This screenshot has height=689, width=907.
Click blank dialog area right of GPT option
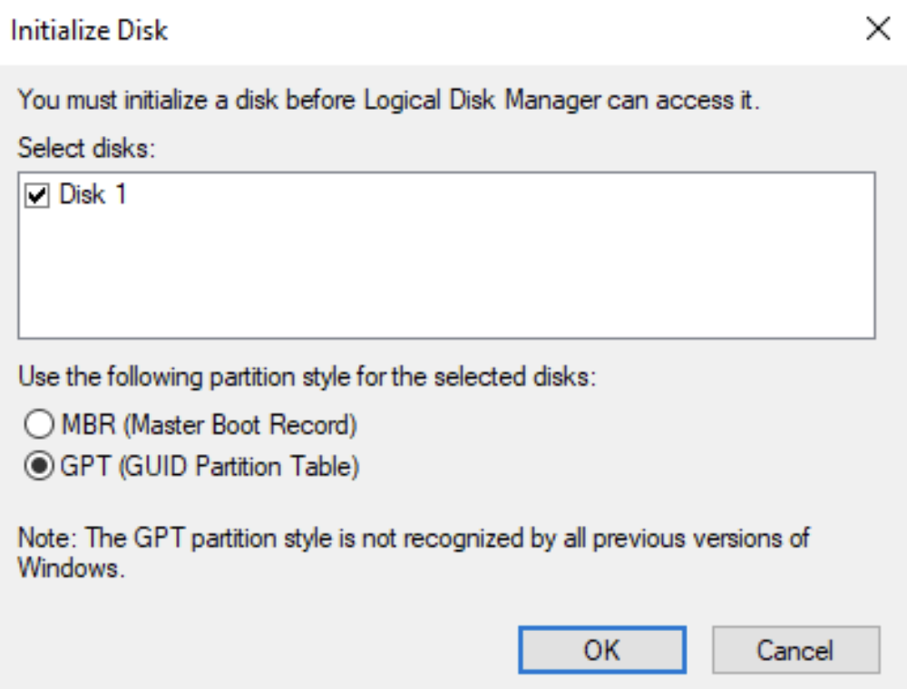coord(635,468)
